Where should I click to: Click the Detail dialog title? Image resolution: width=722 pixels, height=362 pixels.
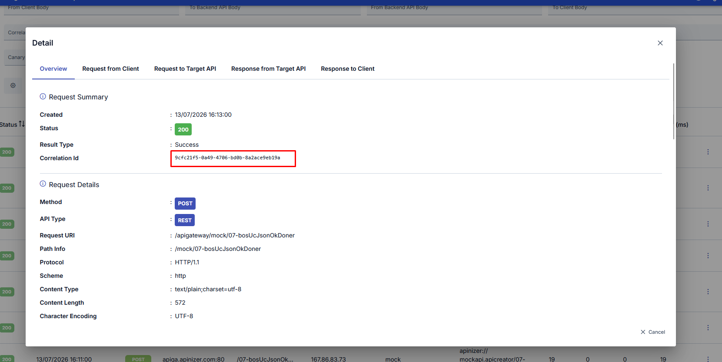click(43, 43)
